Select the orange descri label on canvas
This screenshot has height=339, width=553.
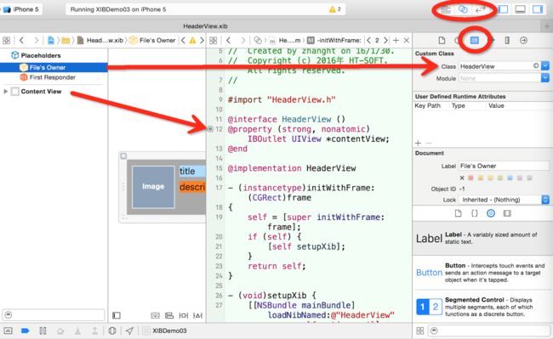192,187
